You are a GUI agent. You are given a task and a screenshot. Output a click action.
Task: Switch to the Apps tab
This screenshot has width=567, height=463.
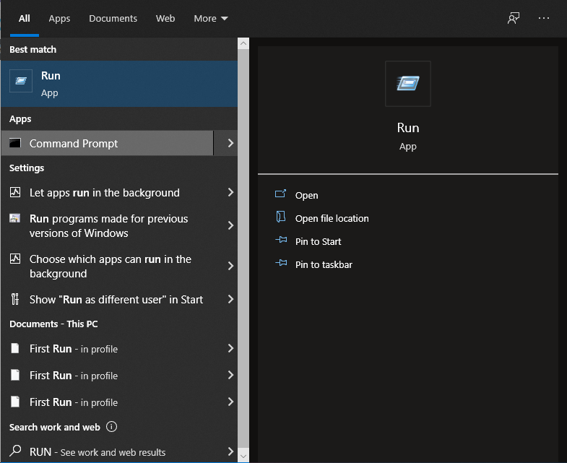click(59, 19)
